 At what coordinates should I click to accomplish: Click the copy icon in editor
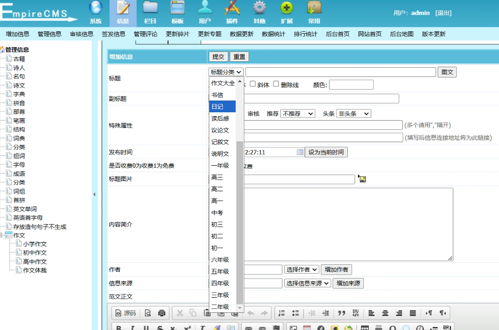tap(193, 313)
